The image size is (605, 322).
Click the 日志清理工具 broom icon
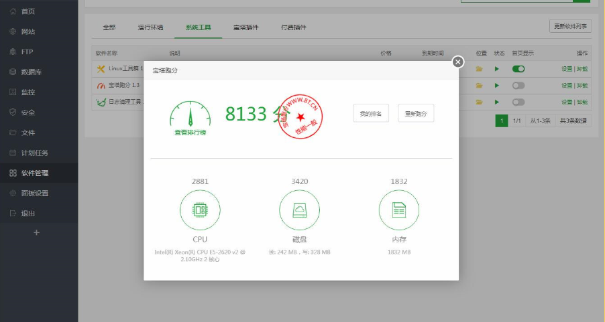(101, 102)
